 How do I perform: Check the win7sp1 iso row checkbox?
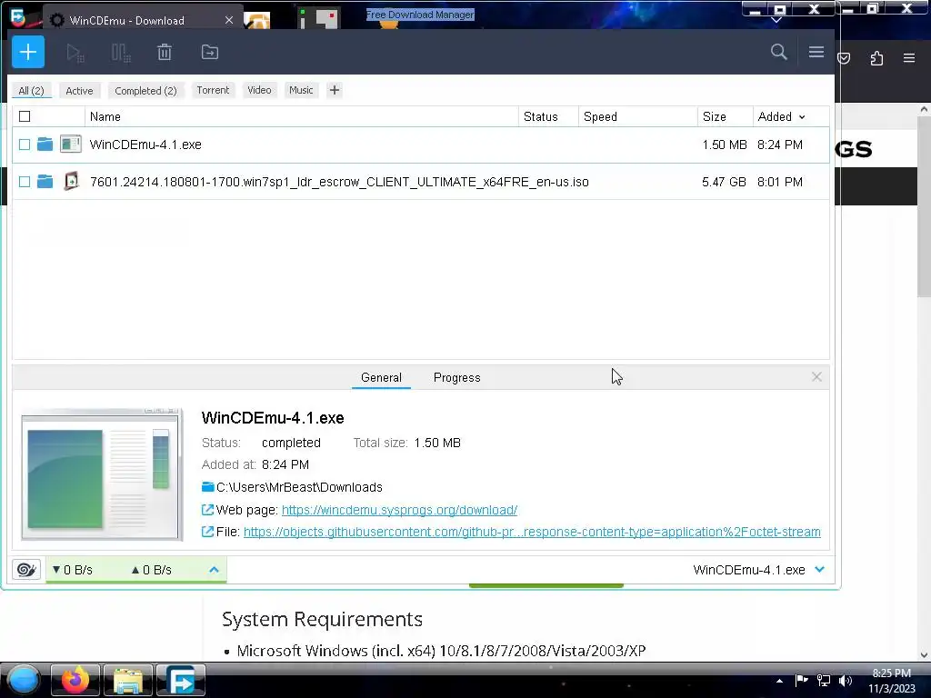[x=25, y=182]
